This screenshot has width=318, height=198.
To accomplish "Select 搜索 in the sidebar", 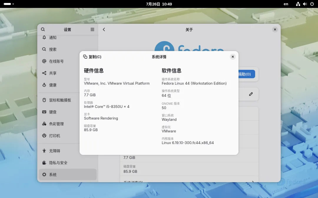I will click(x=67, y=49).
